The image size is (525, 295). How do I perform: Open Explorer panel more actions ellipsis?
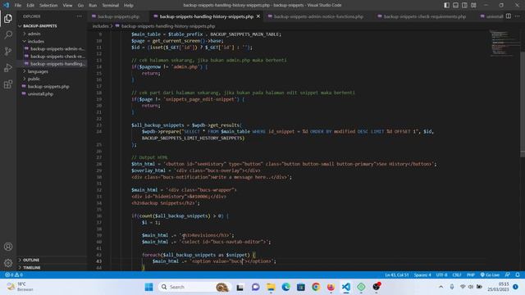[x=79, y=16]
